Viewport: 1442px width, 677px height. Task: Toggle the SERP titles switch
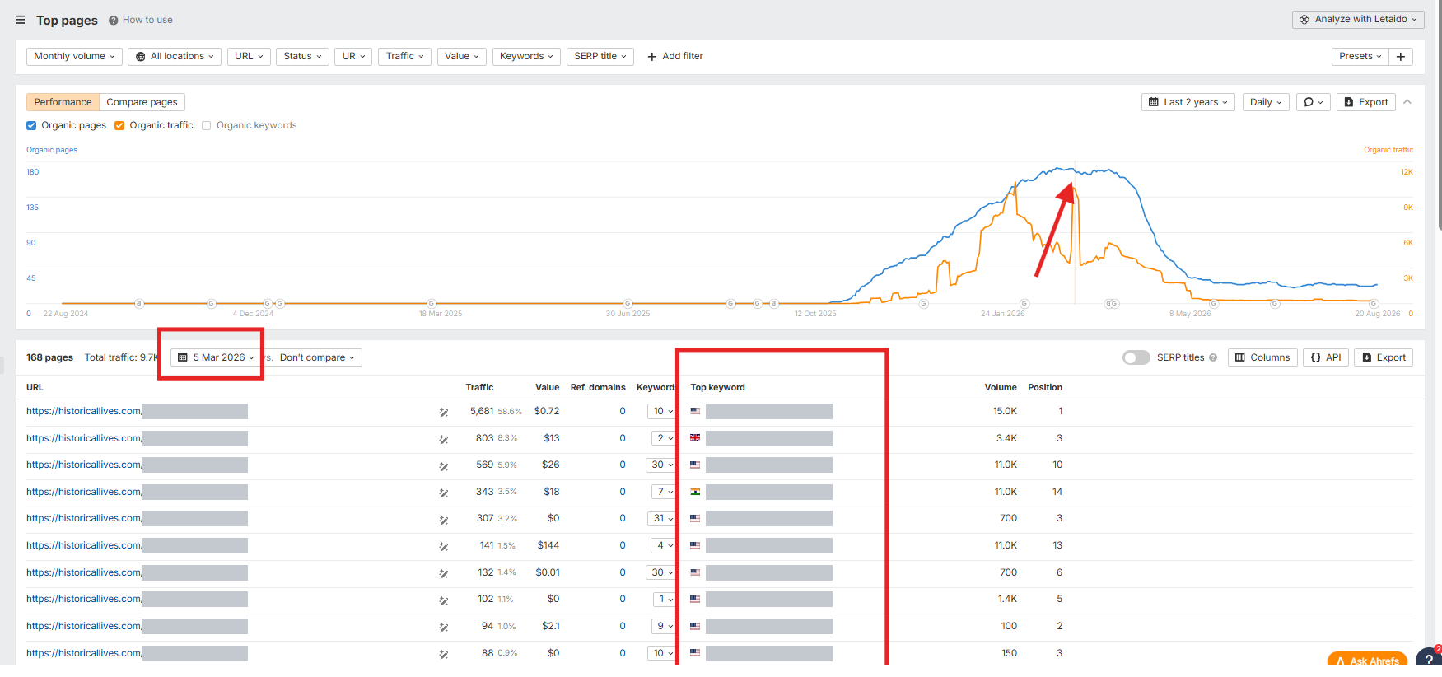[x=1136, y=357]
